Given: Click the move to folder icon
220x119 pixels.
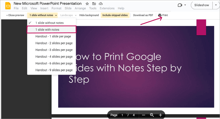Looking at the screenshot, I should click(94, 4).
